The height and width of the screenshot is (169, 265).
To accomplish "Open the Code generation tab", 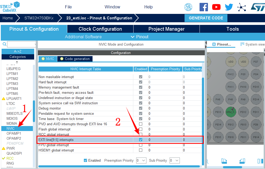I will click(x=75, y=59).
